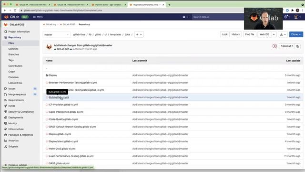The width and height of the screenshot is (305, 172).
Task: Open Deploy.latest.gitlab-ci.yml file
Action: [63, 141]
